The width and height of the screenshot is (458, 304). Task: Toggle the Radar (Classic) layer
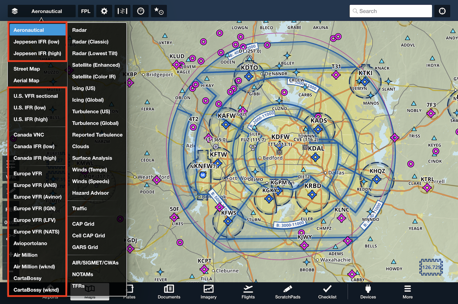tap(90, 42)
